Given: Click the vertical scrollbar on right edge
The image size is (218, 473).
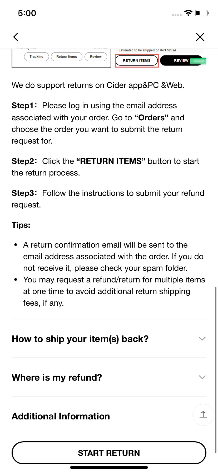Looking at the screenshot, I should click(216, 370).
